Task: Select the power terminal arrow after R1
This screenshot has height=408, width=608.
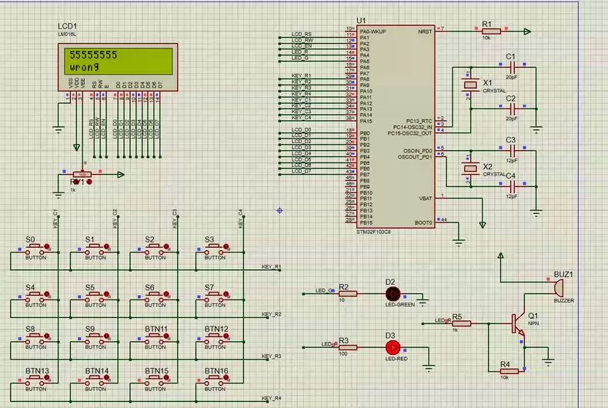Action: tap(527, 32)
